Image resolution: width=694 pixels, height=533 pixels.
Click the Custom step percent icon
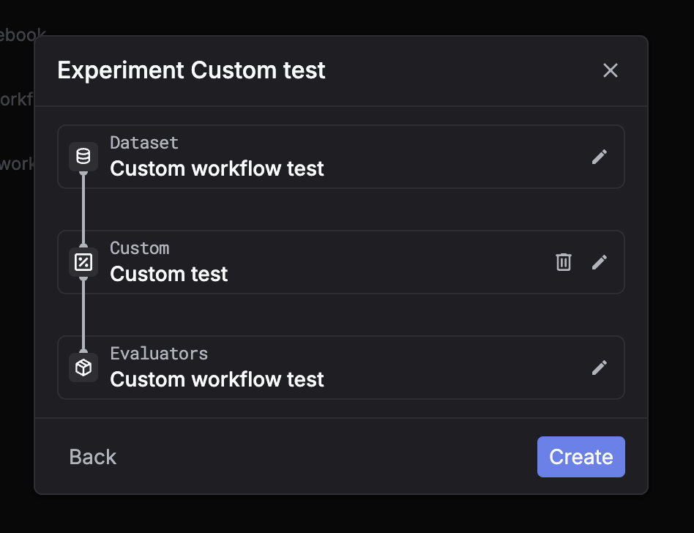(83, 262)
